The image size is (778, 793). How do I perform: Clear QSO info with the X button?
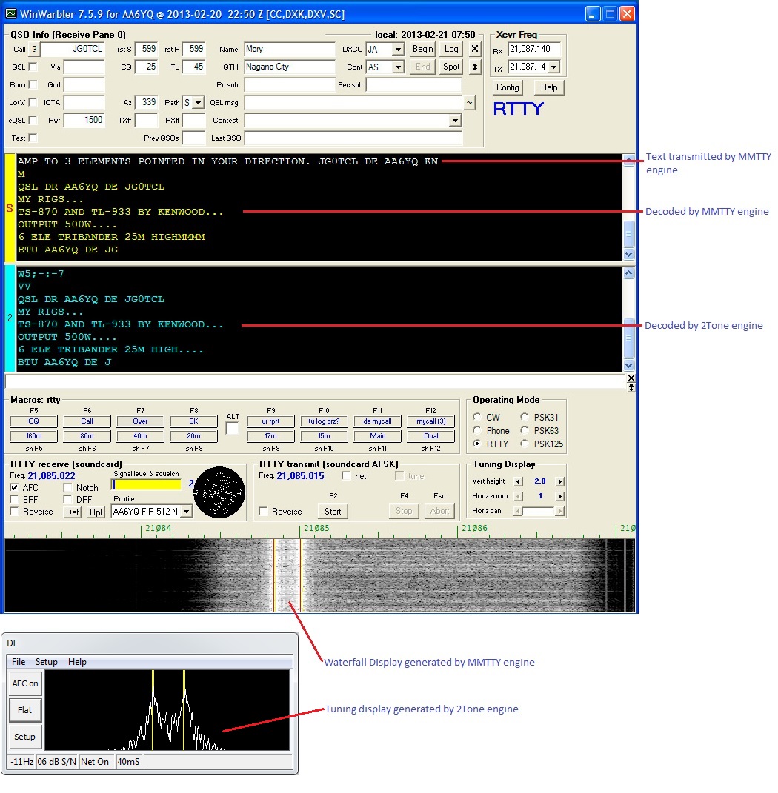(474, 49)
